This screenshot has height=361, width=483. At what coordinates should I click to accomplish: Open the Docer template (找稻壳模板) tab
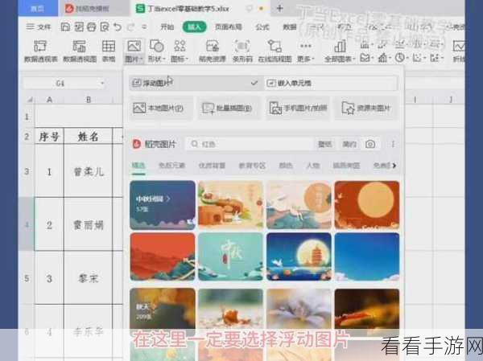click(x=93, y=8)
